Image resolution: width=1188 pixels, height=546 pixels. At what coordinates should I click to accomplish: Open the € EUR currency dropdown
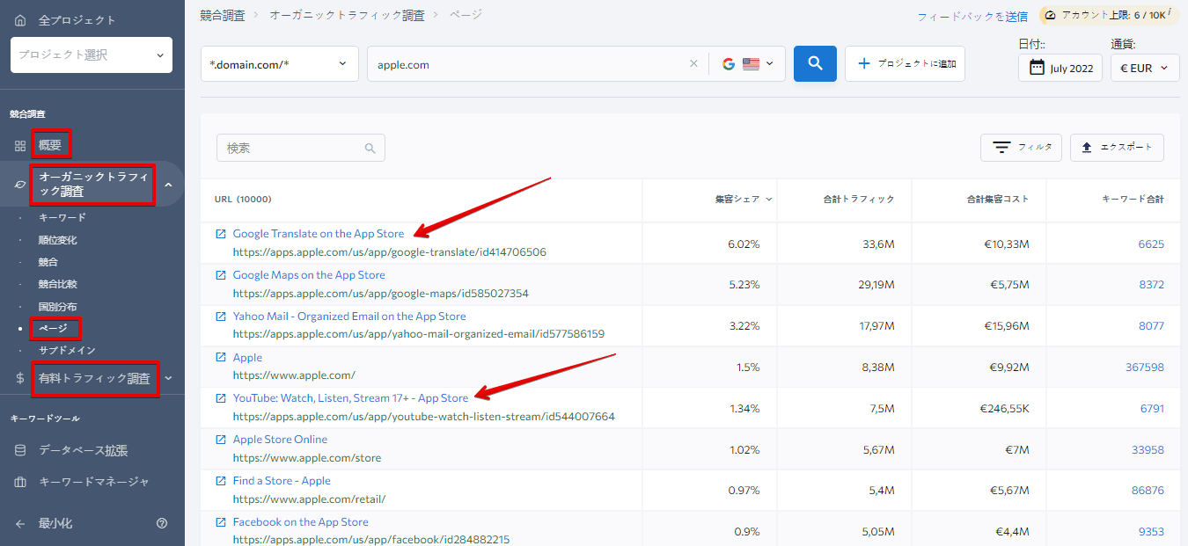coord(1145,68)
